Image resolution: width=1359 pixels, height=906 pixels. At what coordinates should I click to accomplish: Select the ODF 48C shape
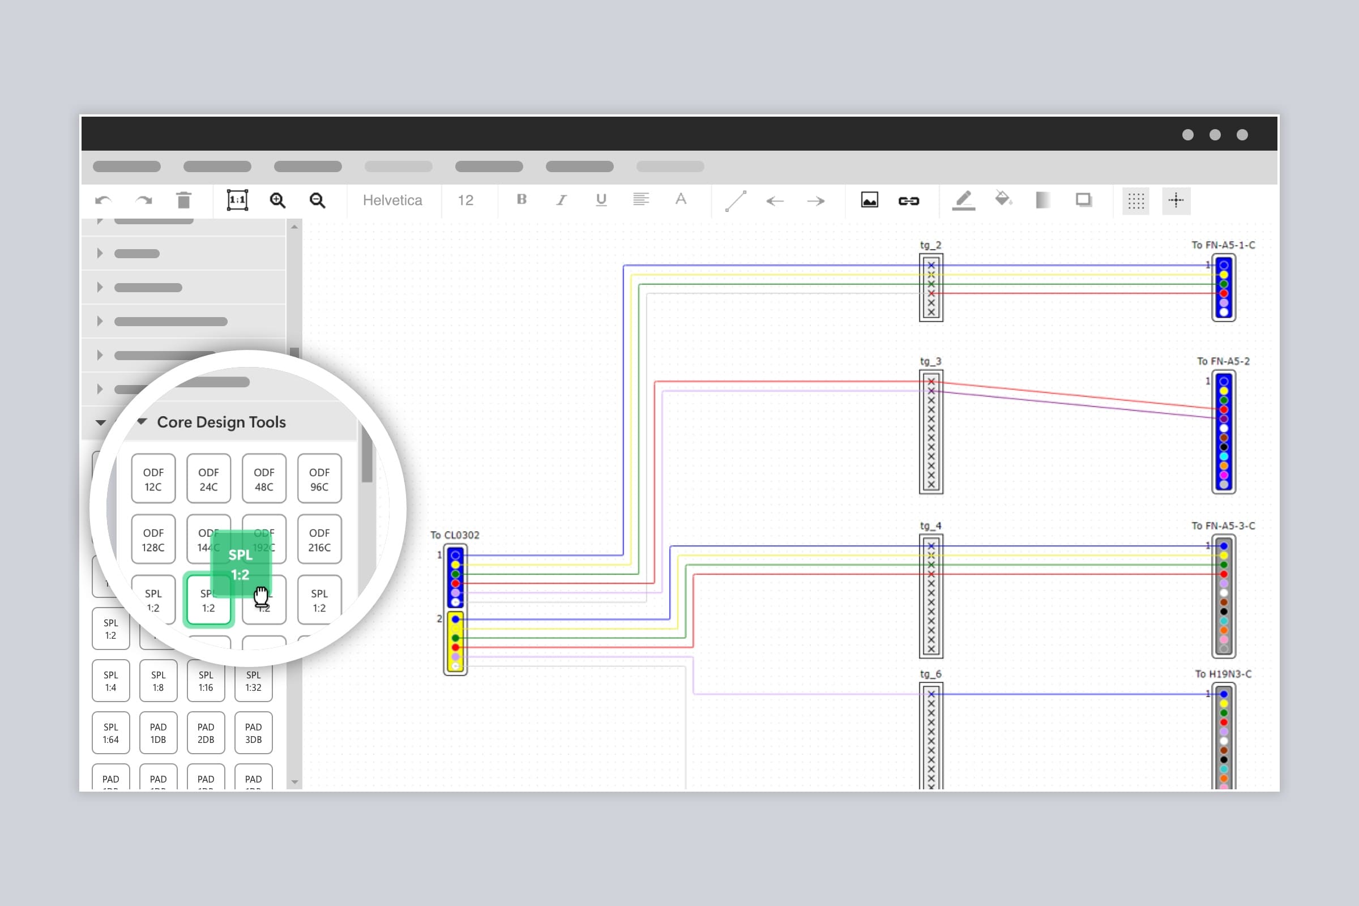[x=264, y=479]
